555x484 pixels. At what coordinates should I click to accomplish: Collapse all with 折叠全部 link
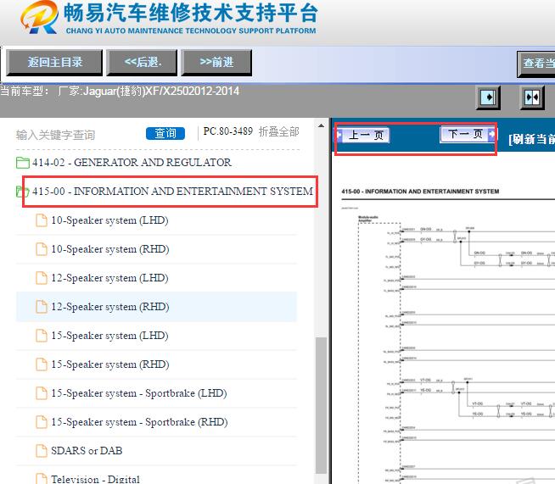tap(279, 131)
